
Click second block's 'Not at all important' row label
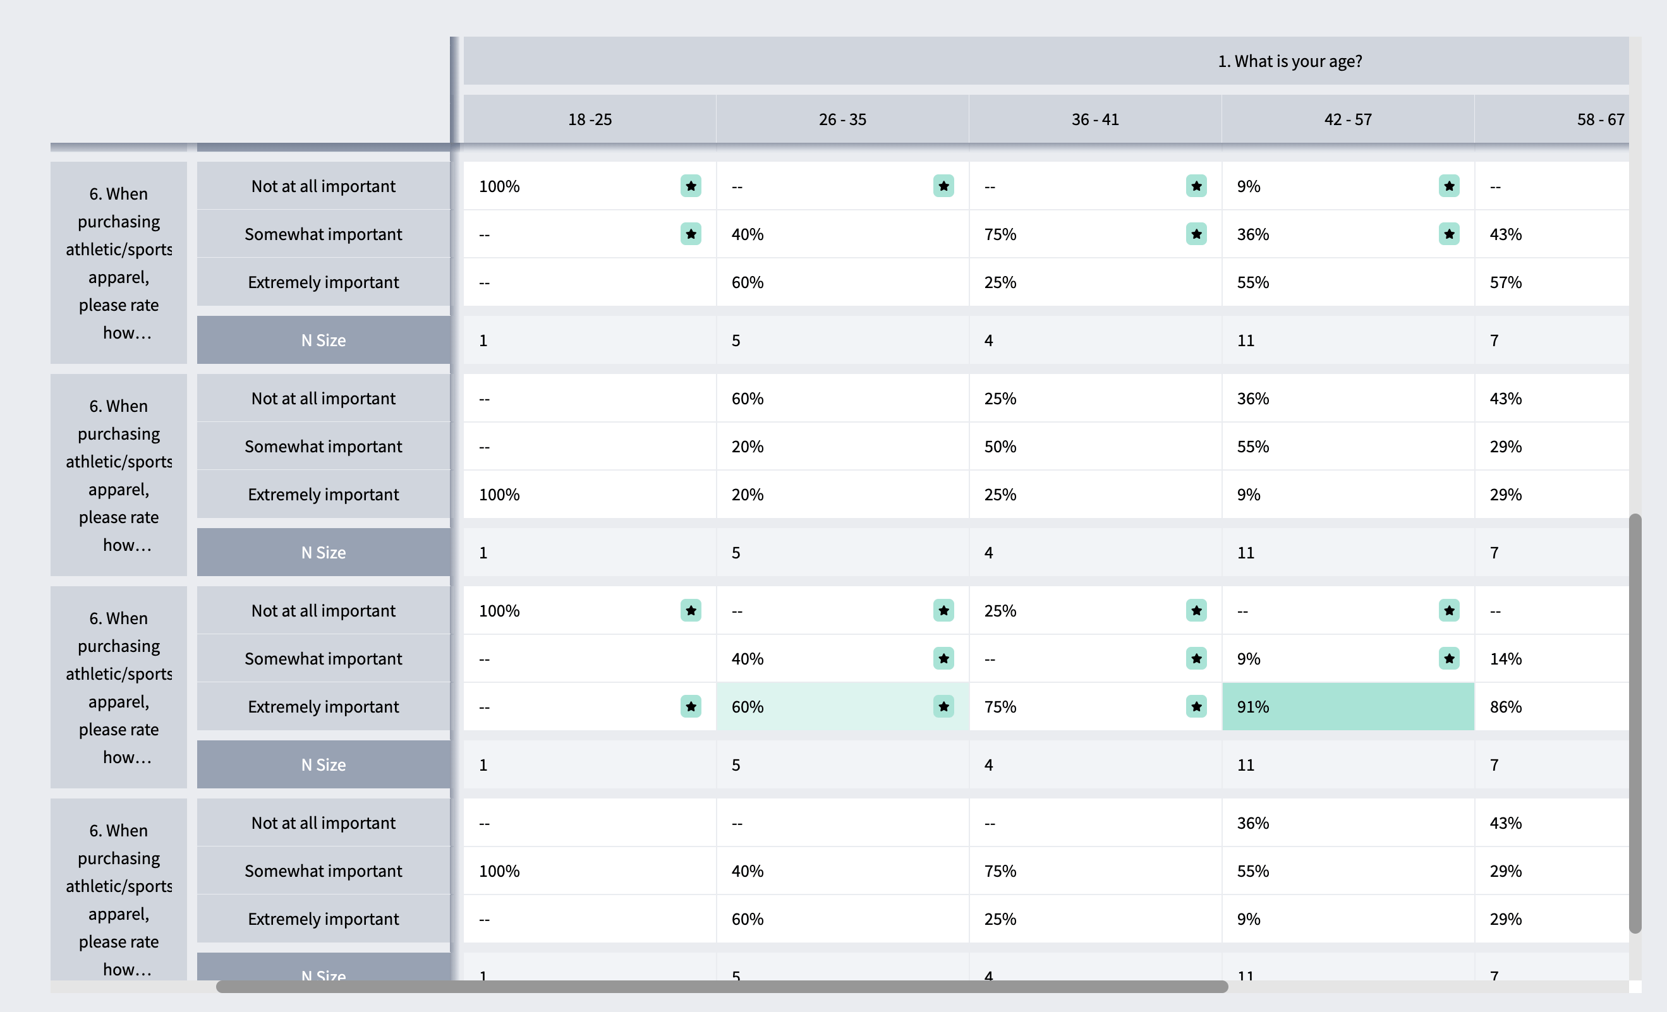coord(324,399)
